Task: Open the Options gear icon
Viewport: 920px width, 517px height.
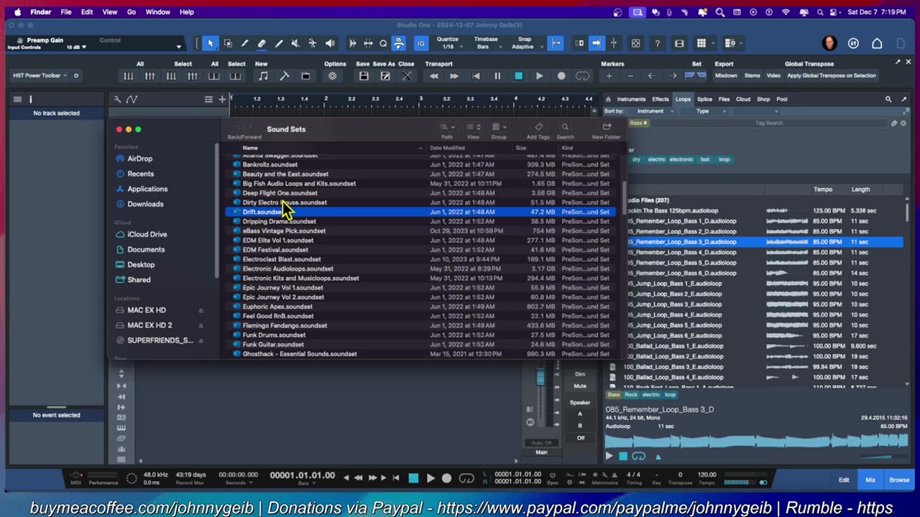Action: [x=332, y=75]
